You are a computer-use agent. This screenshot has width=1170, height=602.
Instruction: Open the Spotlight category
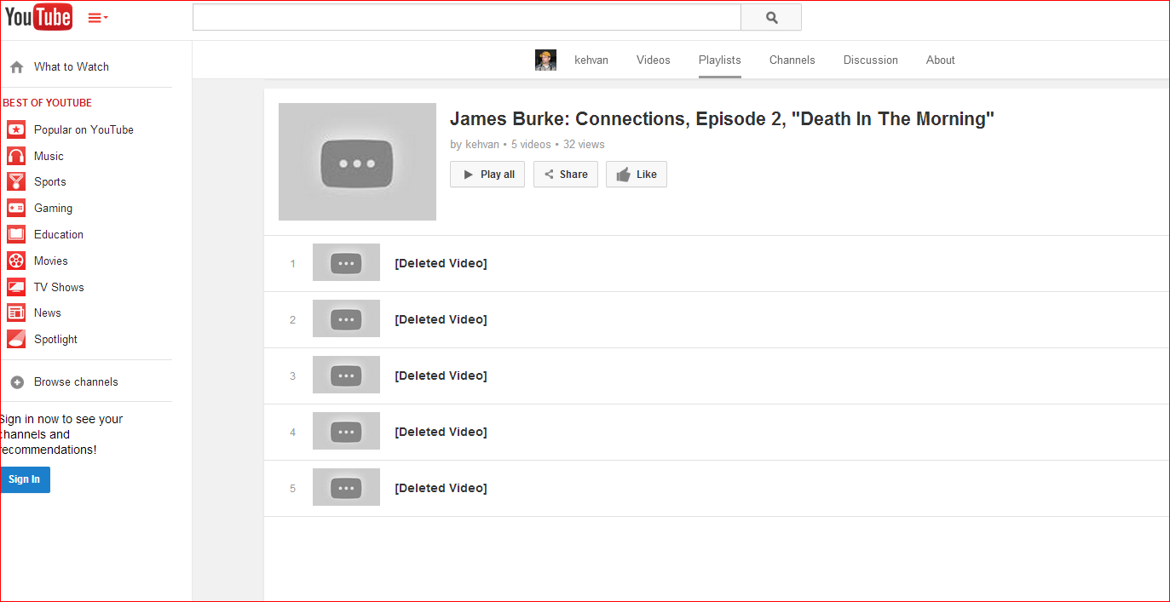[x=55, y=339]
